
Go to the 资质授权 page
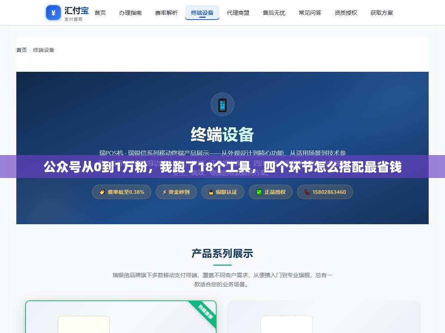[x=346, y=13]
